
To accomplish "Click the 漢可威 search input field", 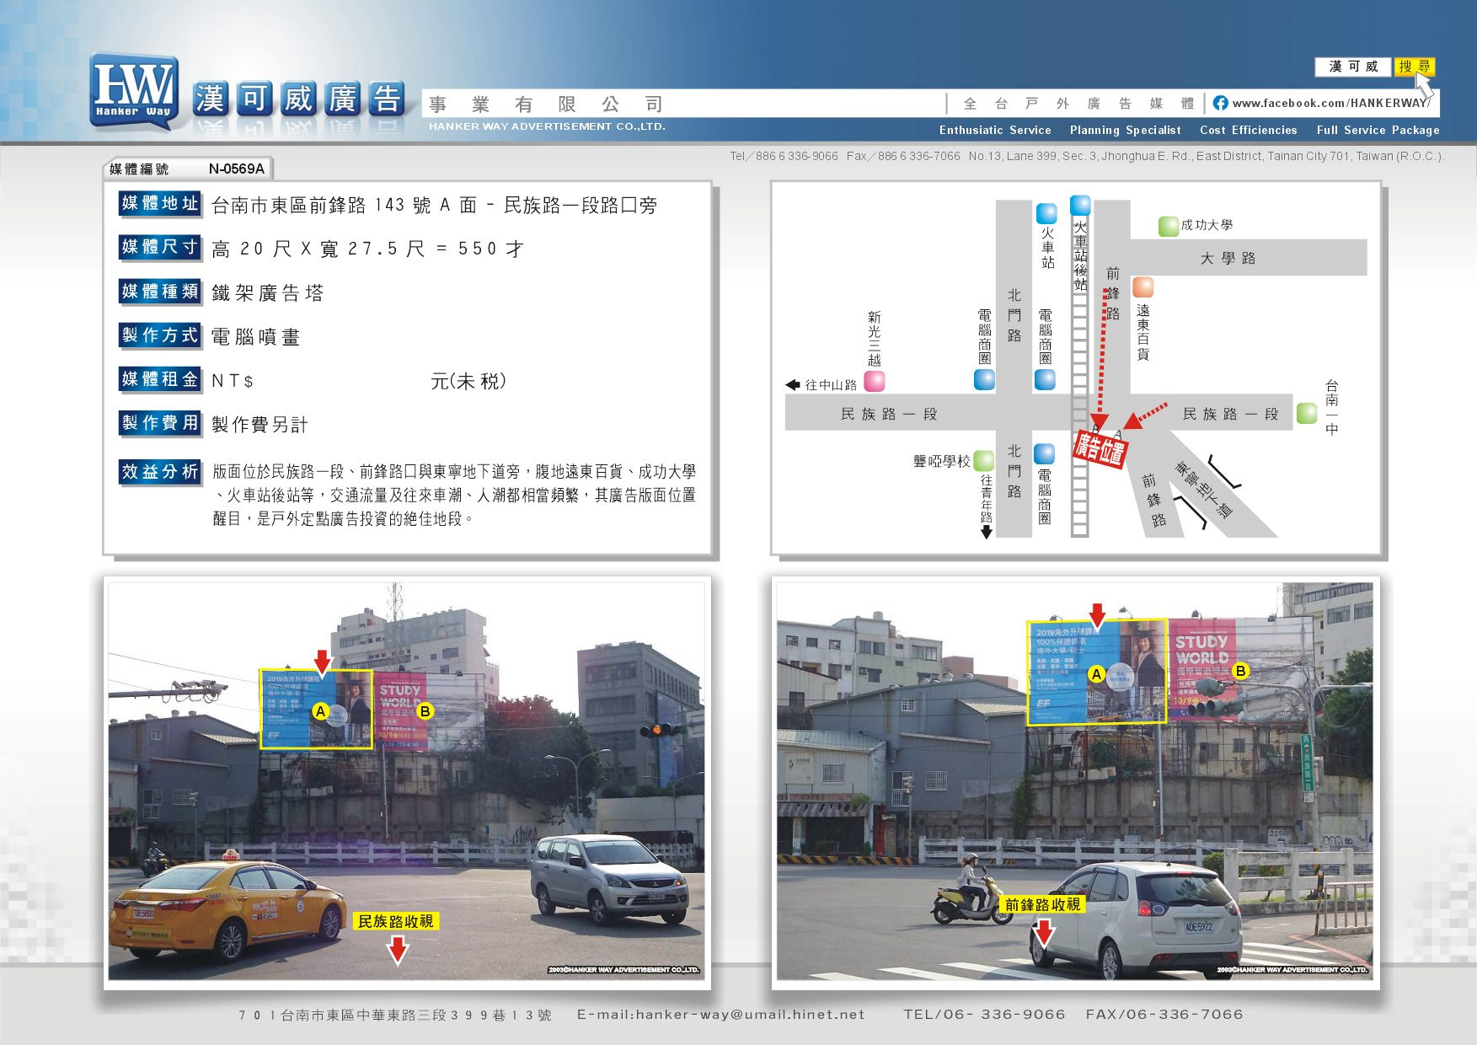I will (x=1353, y=67).
